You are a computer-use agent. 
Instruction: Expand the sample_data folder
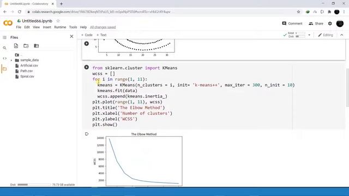(x=11, y=60)
